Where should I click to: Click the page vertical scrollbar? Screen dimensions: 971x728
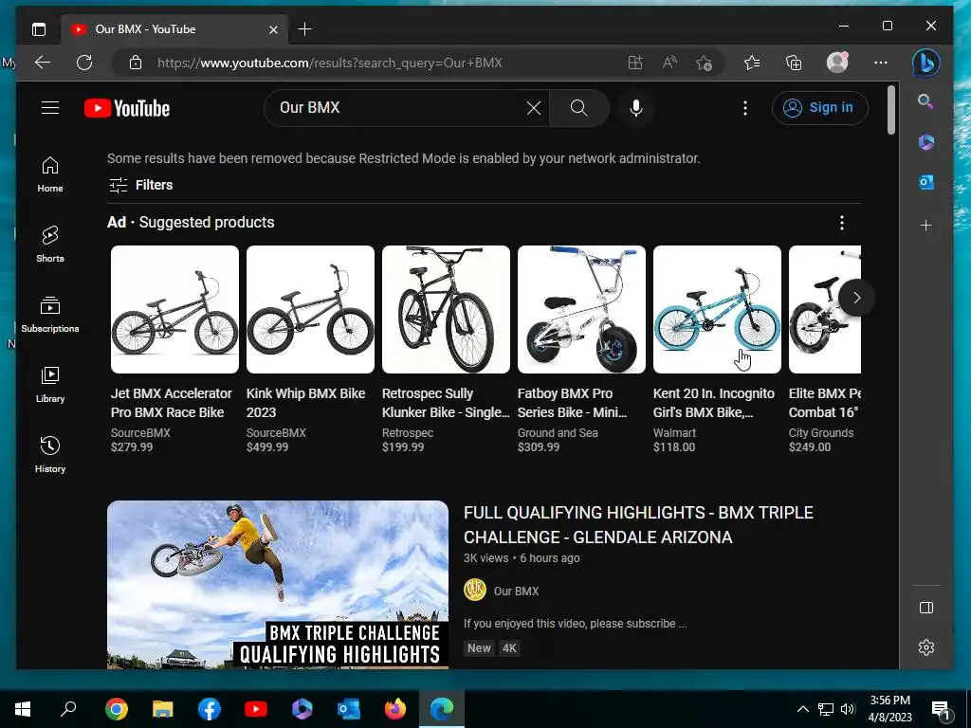pyautogui.click(x=891, y=110)
